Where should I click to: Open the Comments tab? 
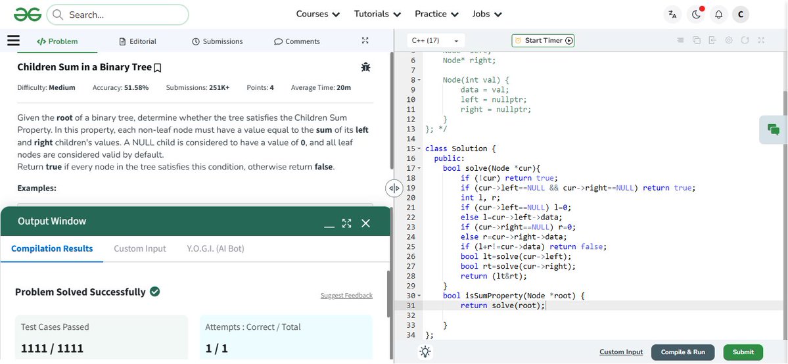click(x=297, y=41)
